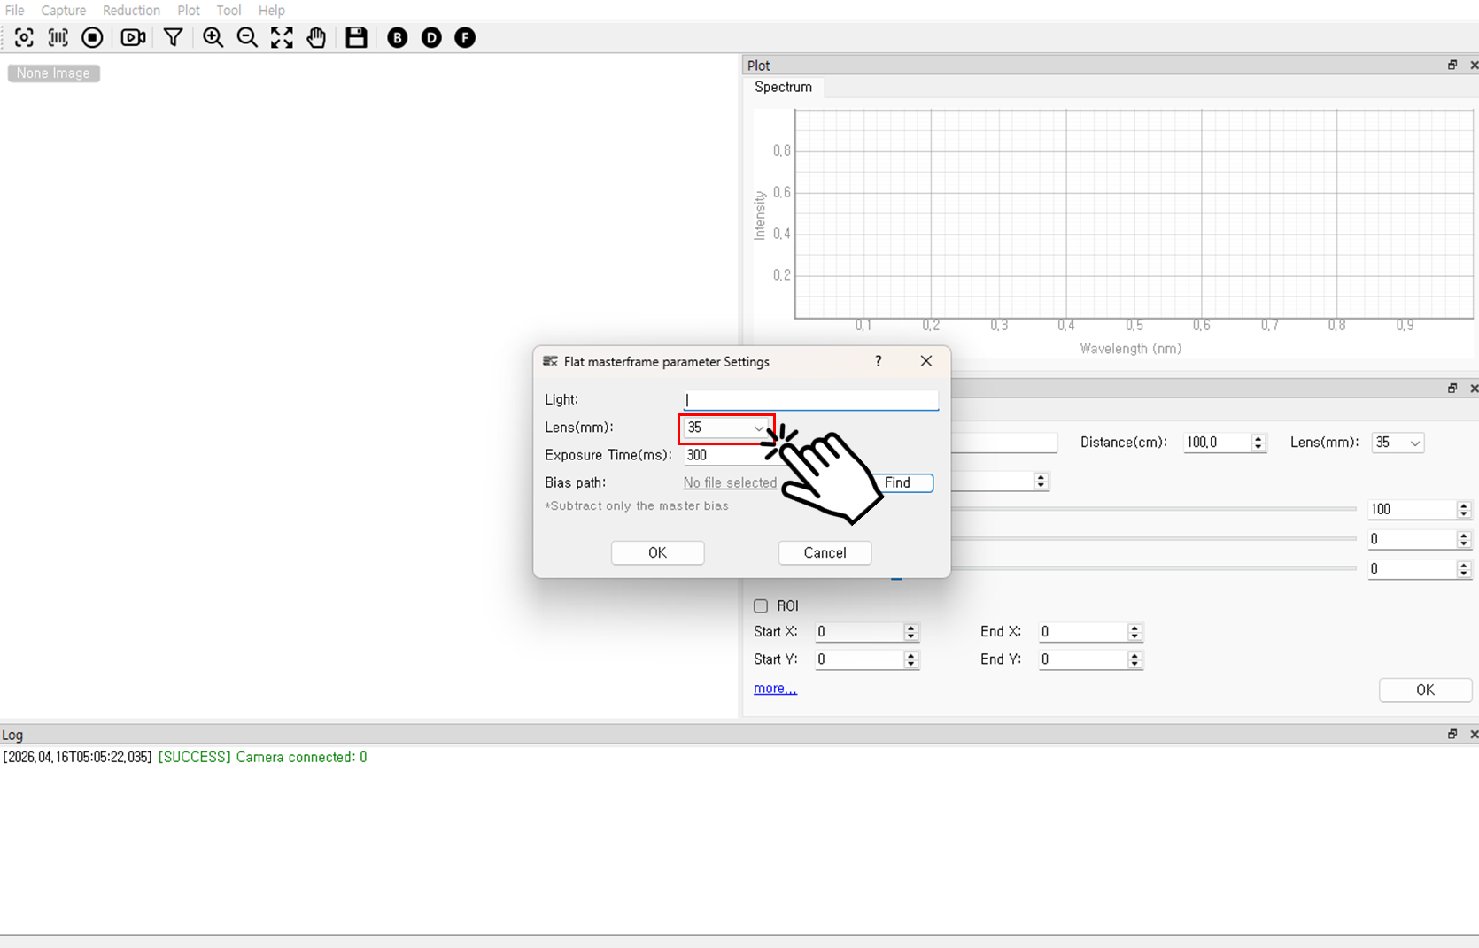Open the Lens(mm) dropdown in flat dialog

click(x=726, y=428)
